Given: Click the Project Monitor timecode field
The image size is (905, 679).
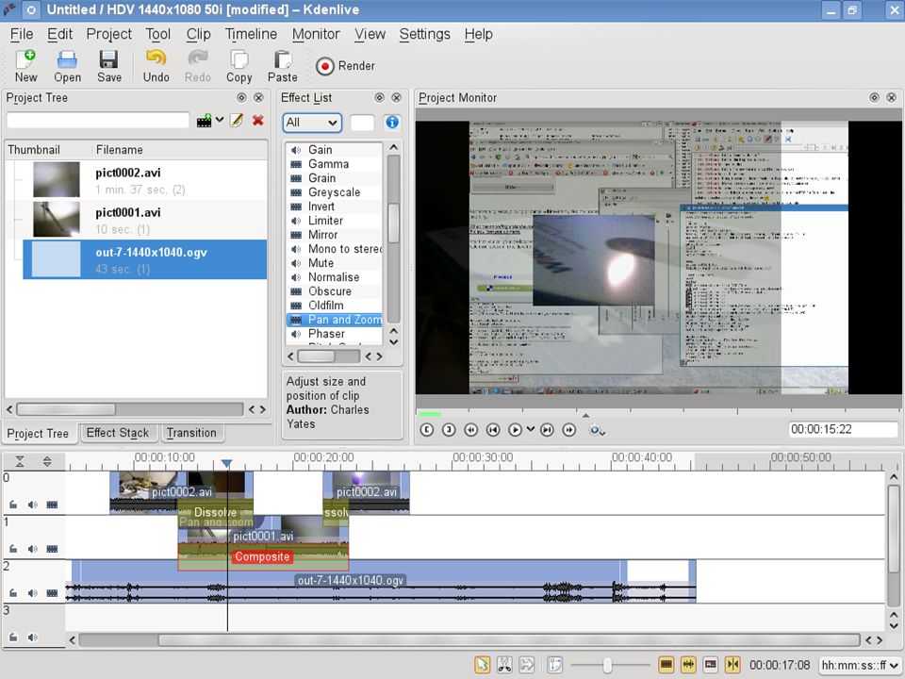Looking at the screenshot, I should pyautogui.click(x=843, y=430).
